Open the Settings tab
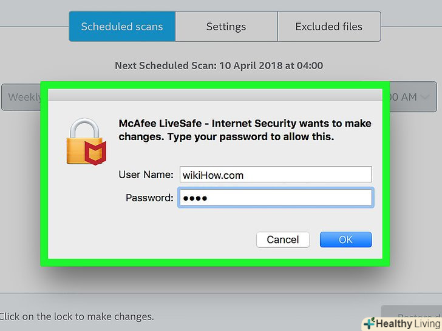Screen dimensions: 442x331 [x=226, y=27]
